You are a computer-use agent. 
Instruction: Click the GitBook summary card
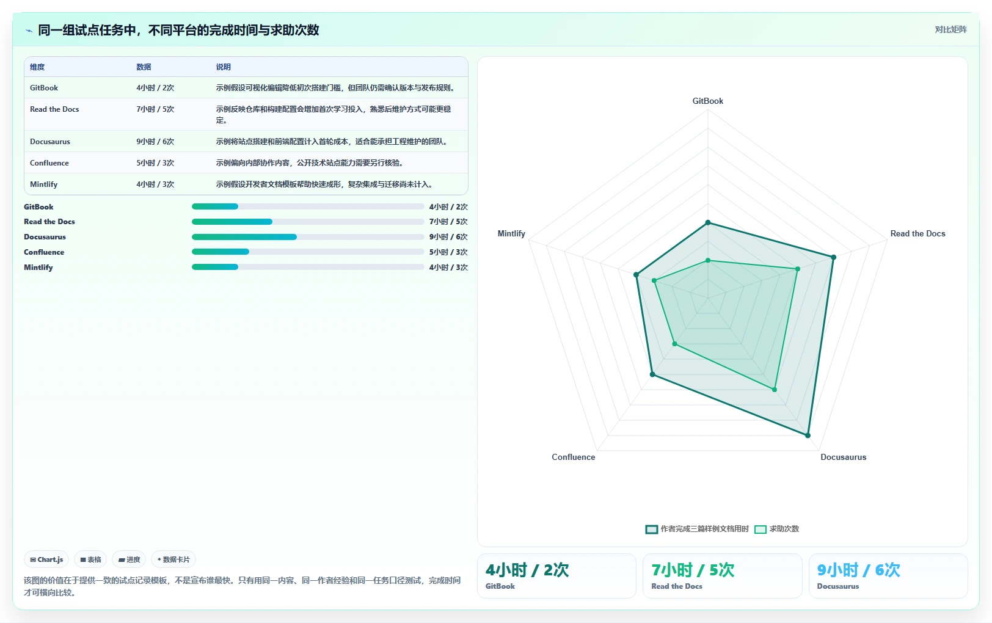[556, 576]
